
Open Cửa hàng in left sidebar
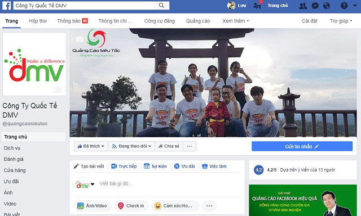(15, 170)
